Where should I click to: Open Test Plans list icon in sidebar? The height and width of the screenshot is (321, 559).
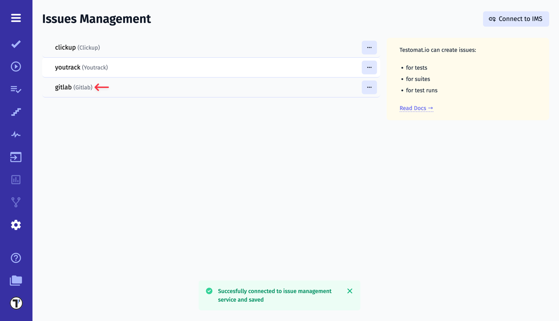16,89
